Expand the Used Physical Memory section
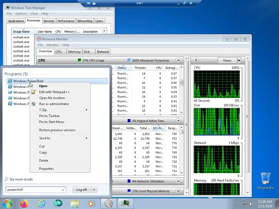Image resolution: width=279 pixels, height=209 pixels. (178, 191)
